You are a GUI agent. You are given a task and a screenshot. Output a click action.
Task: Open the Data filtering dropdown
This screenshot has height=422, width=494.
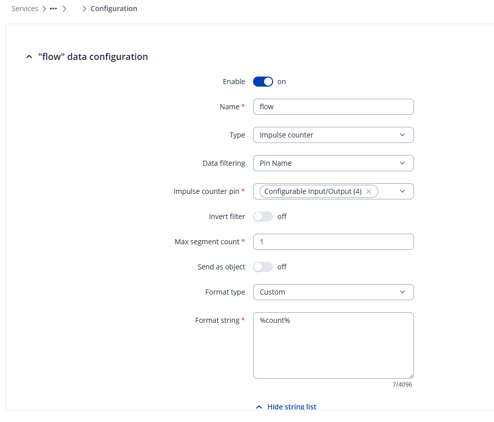[333, 163]
